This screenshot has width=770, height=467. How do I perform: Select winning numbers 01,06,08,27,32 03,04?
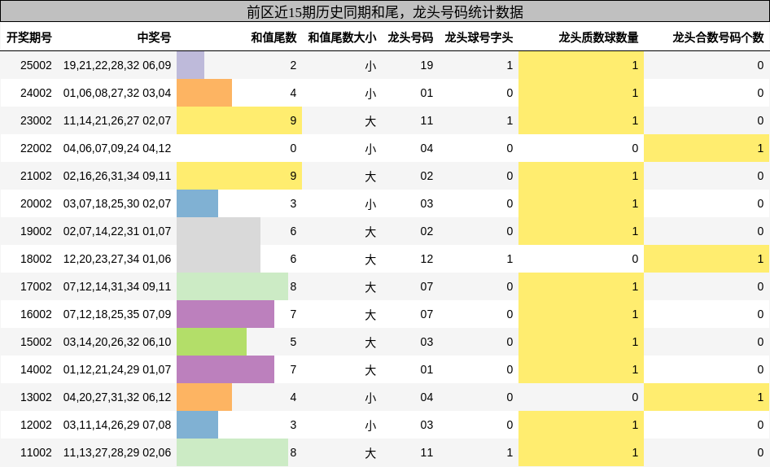click(x=117, y=93)
